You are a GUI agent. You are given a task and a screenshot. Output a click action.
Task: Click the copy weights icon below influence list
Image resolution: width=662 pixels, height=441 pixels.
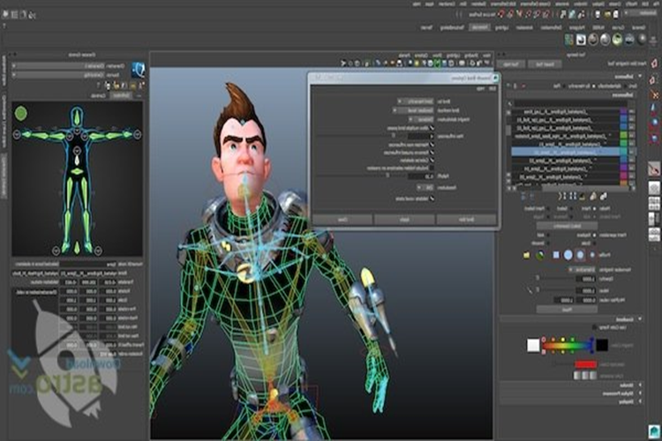pyautogui.click(x=604, y=196)
